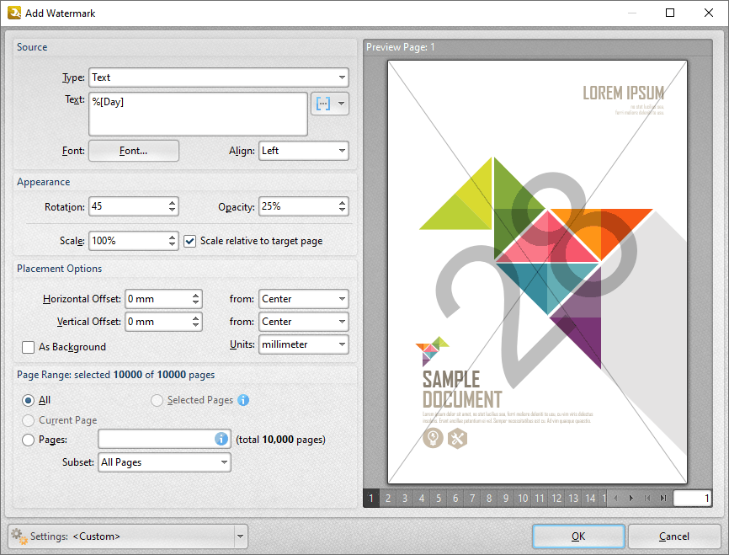Open the watermark Type dropdown
729x555 pixels.
tap(219, 77)
